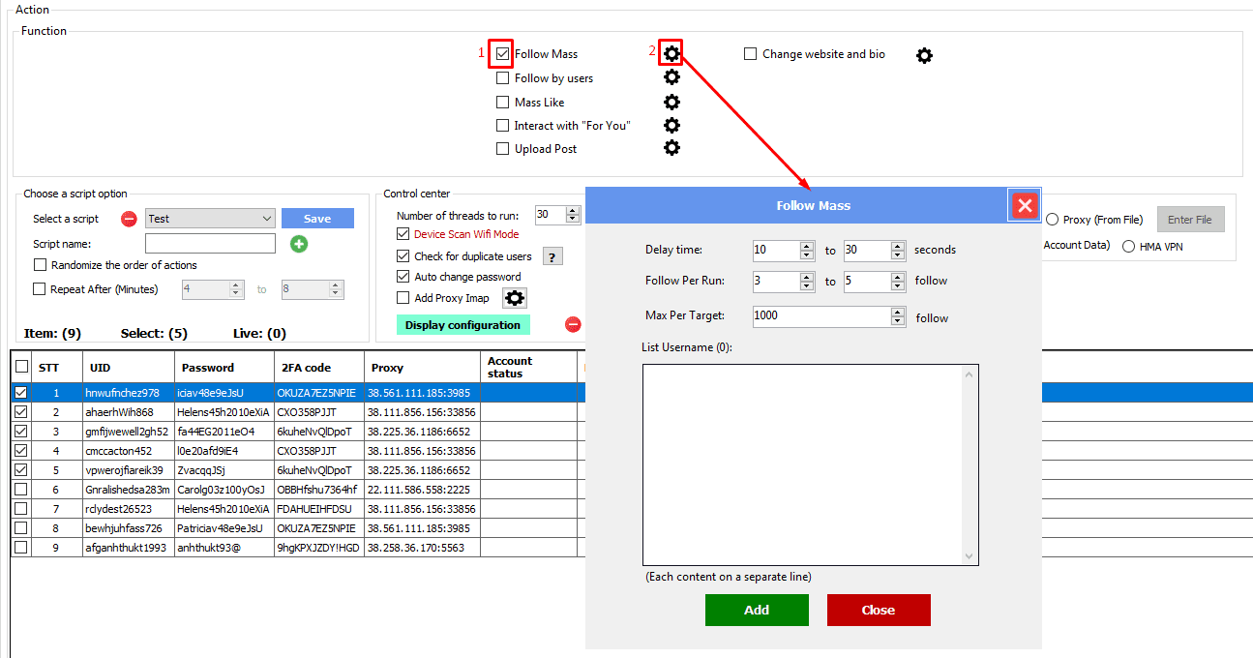Expand the Select a script dropdown

267,219
